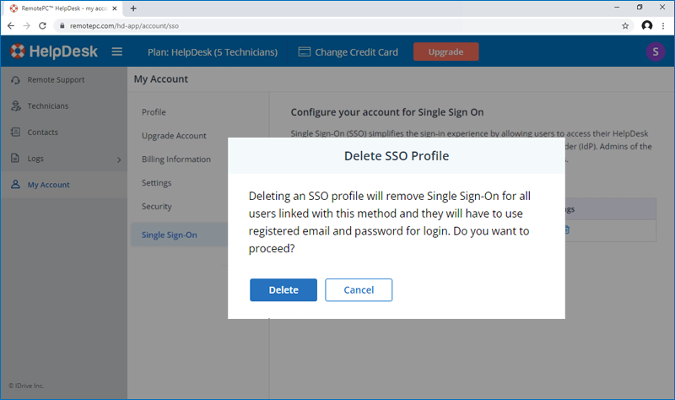Click the Remote Support headset icon
Image resolution: width=675 pixels, height=400 pixels.
(15, 80)
